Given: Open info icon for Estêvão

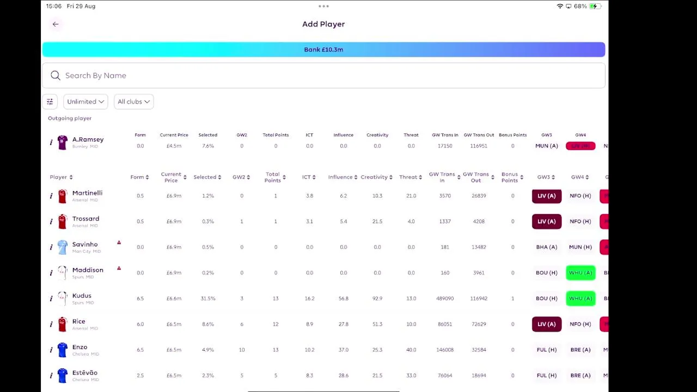Looking at the screenshot, I should click(x=51, y=376).
